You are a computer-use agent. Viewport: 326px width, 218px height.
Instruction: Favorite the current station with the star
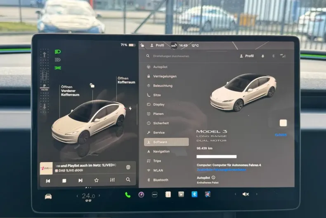96,180
